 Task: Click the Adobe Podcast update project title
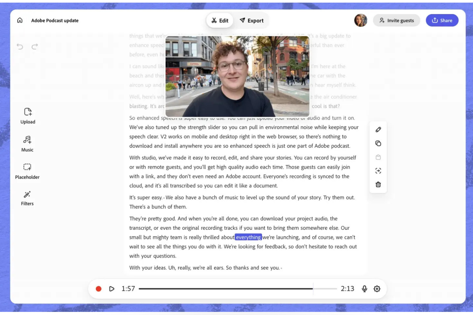55,20
